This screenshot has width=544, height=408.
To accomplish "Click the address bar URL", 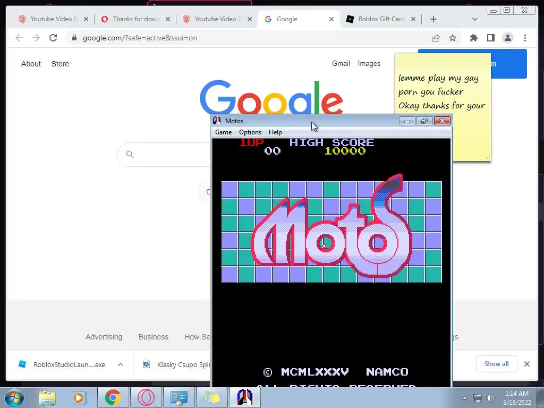I will [x=140, y=38].
